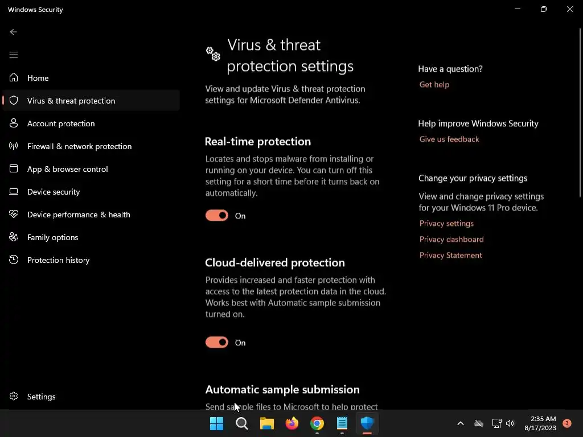Image resolution: width=583 pixels, height=437 pixels.
Task: Click the Cloud-delivered protection heading
Action: point(275,262)
